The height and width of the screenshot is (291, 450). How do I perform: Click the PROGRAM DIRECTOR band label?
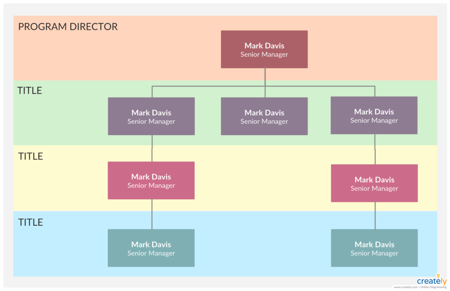click(x=68, y=26)
